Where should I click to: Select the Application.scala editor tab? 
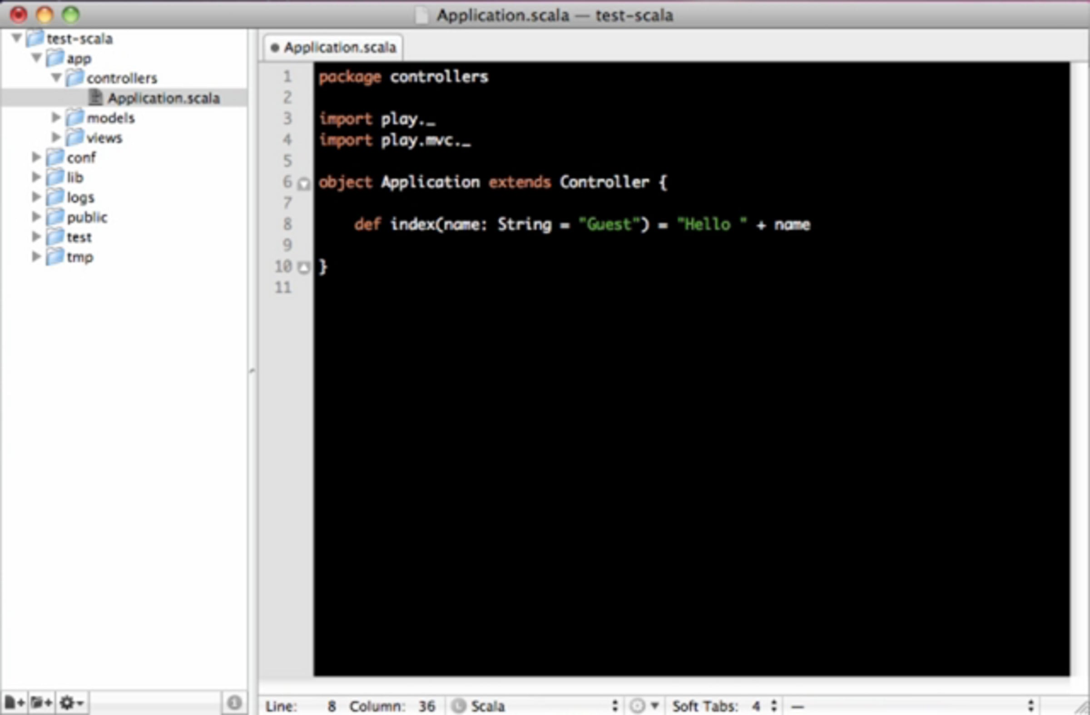point(333,47)
